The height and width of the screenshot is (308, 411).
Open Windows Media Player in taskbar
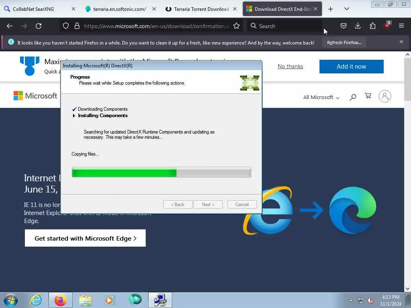coord(110,300)
